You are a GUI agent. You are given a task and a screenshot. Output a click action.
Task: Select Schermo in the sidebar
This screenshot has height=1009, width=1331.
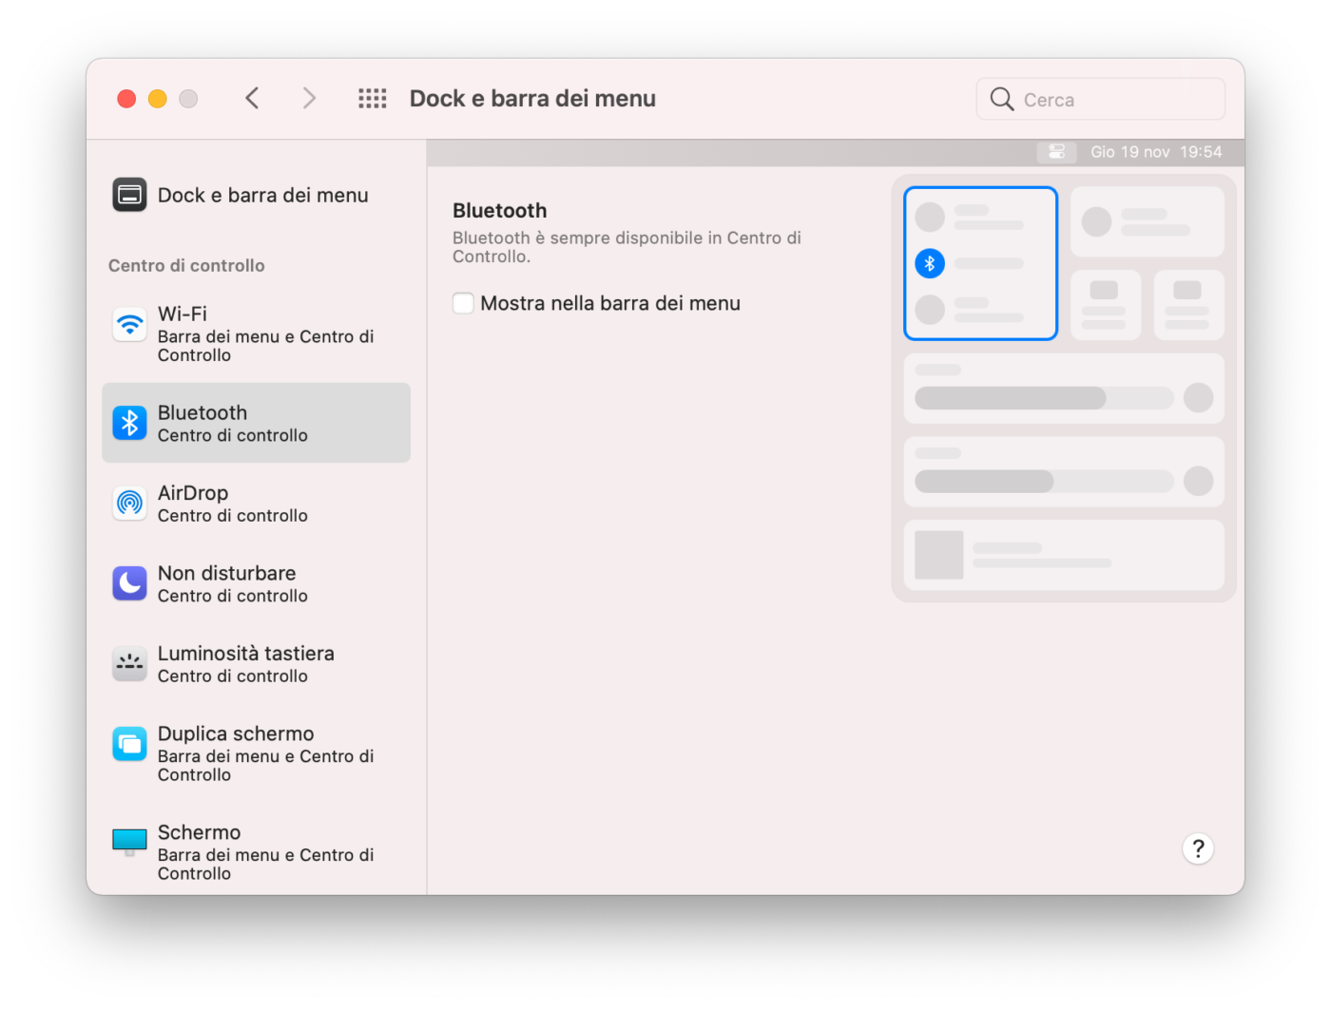click(257, 852)
